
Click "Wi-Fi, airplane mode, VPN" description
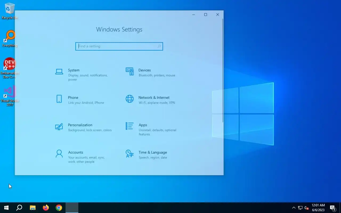tap(157, 103)
